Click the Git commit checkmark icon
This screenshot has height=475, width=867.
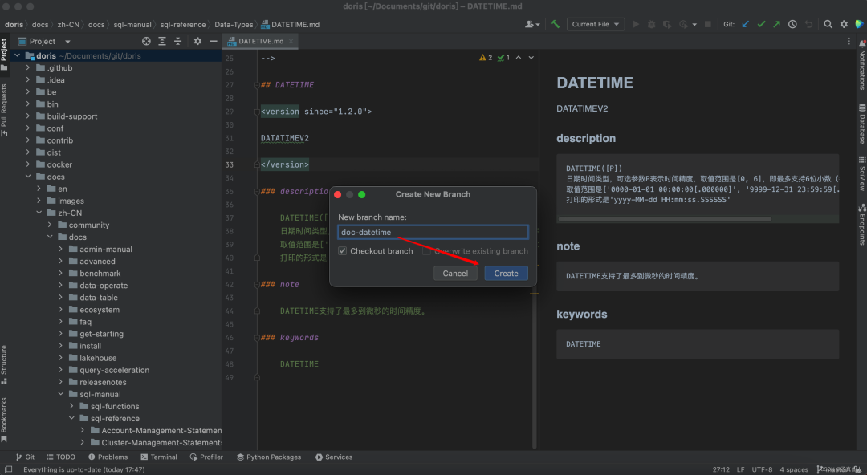coord(761,24)
